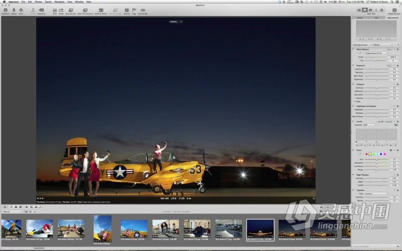Screen dimensions: 402x251
Task: Select the brush tool in tool strip
Action: (41, 207)
